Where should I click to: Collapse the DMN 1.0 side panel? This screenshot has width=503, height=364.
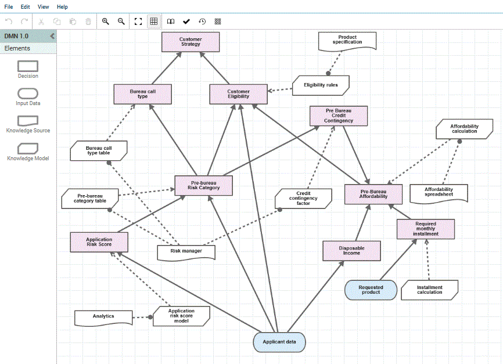coord(52,36)
